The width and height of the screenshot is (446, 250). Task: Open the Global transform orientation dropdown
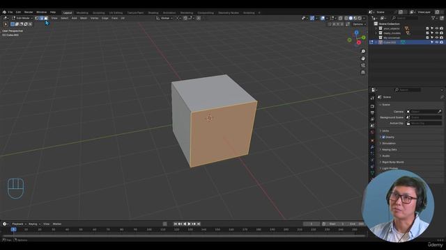(x=164, y=18)
